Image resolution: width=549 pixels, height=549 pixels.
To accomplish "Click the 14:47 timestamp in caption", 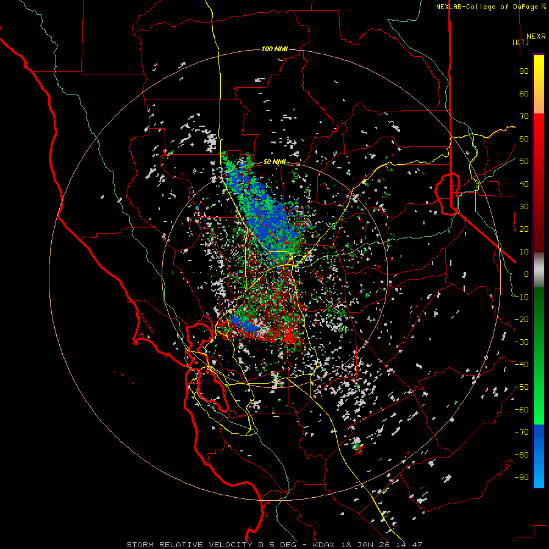I will [410, 545].
